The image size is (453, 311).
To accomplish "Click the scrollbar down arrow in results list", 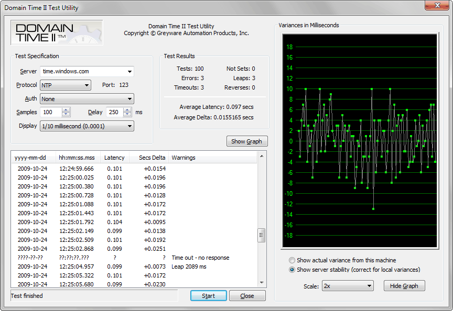I will coord(261,281).
